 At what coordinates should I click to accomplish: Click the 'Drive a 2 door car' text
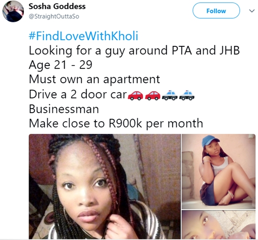click(78, 95)
